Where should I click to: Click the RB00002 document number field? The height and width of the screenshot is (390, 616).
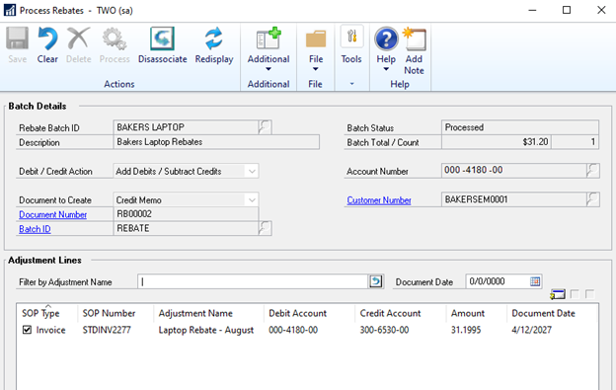[186, 214]
